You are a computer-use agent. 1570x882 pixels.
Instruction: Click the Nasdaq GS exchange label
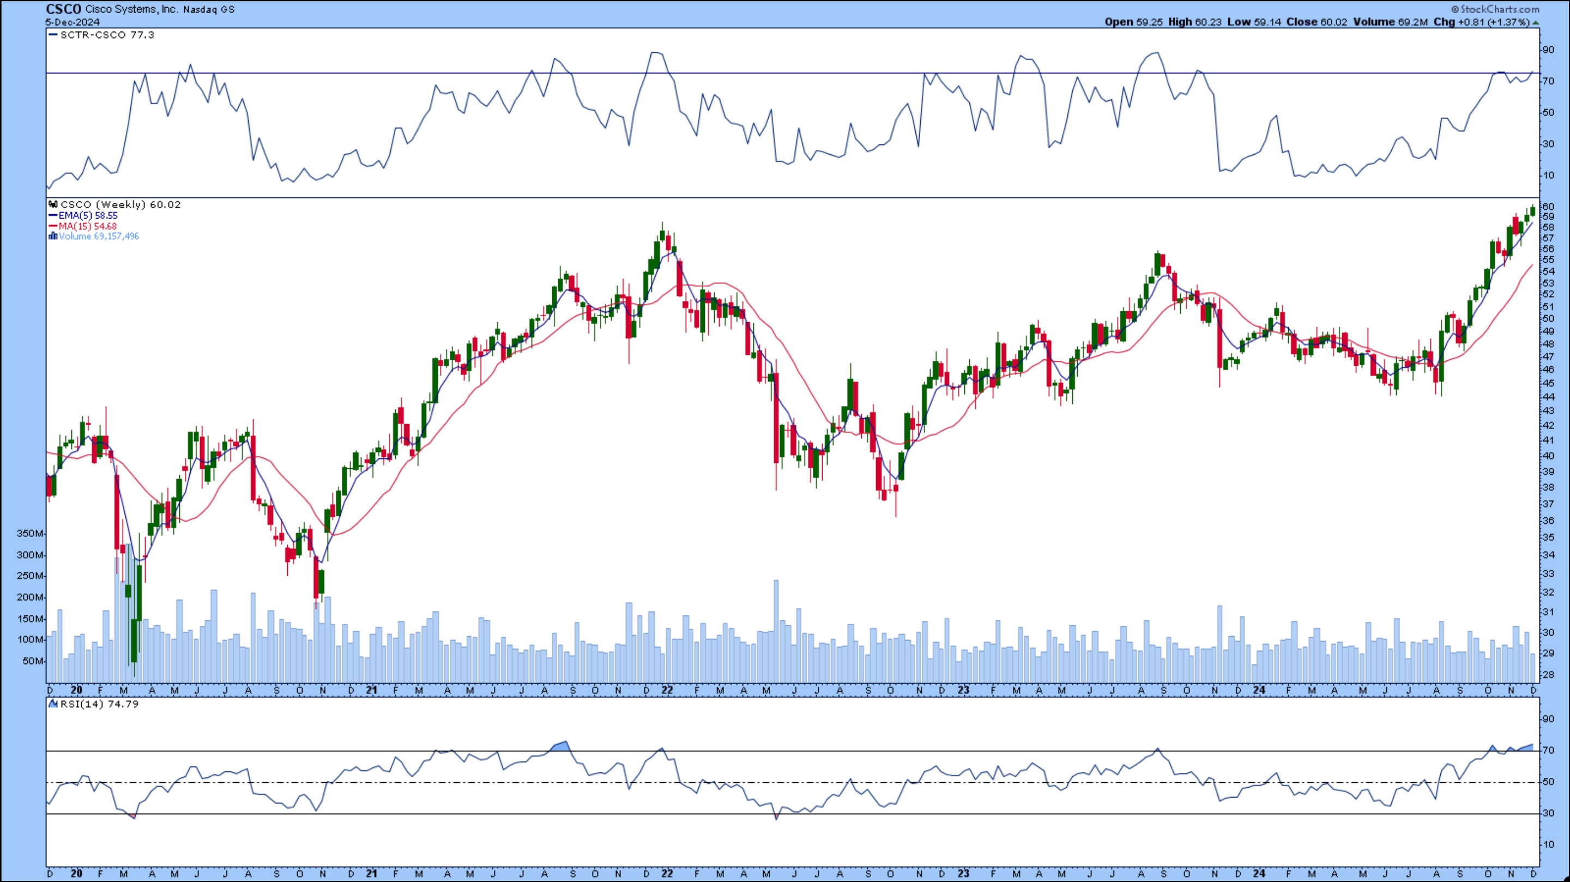[208, 10]
